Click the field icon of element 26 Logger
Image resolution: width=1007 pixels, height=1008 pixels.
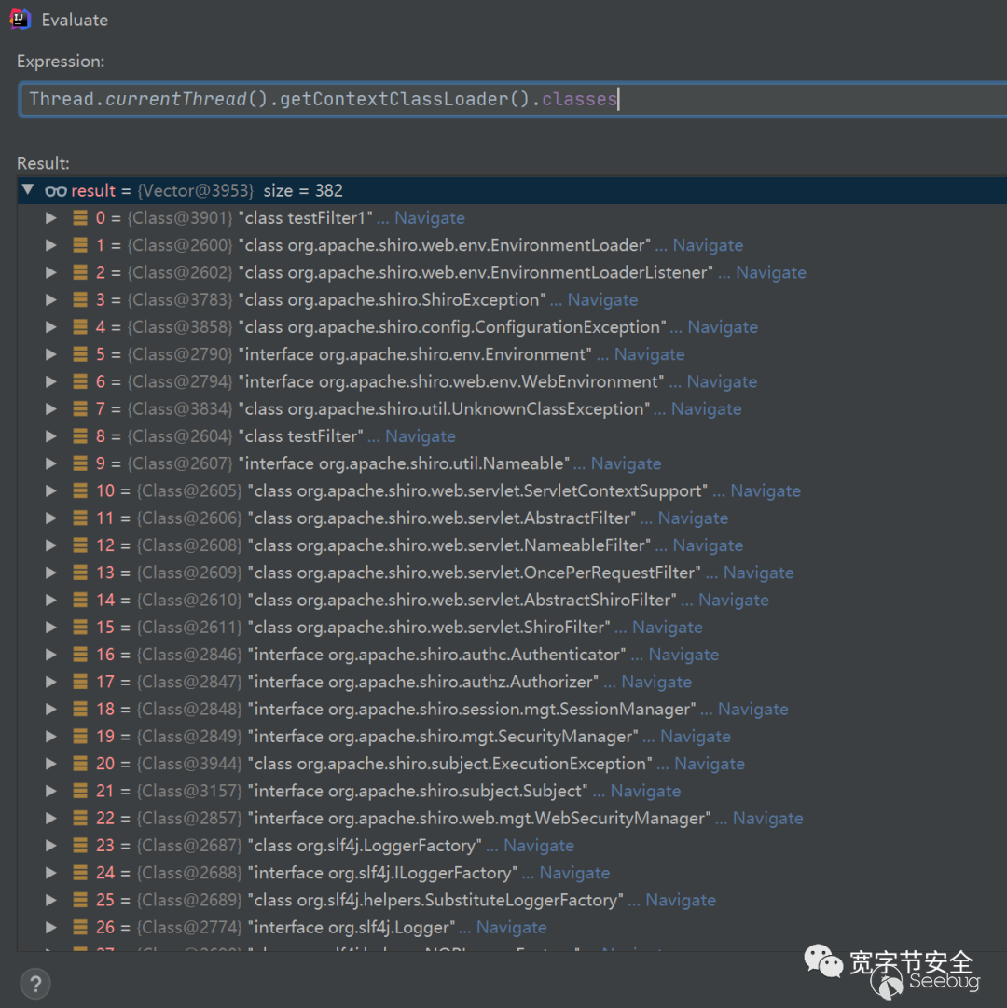pos(81,928)
